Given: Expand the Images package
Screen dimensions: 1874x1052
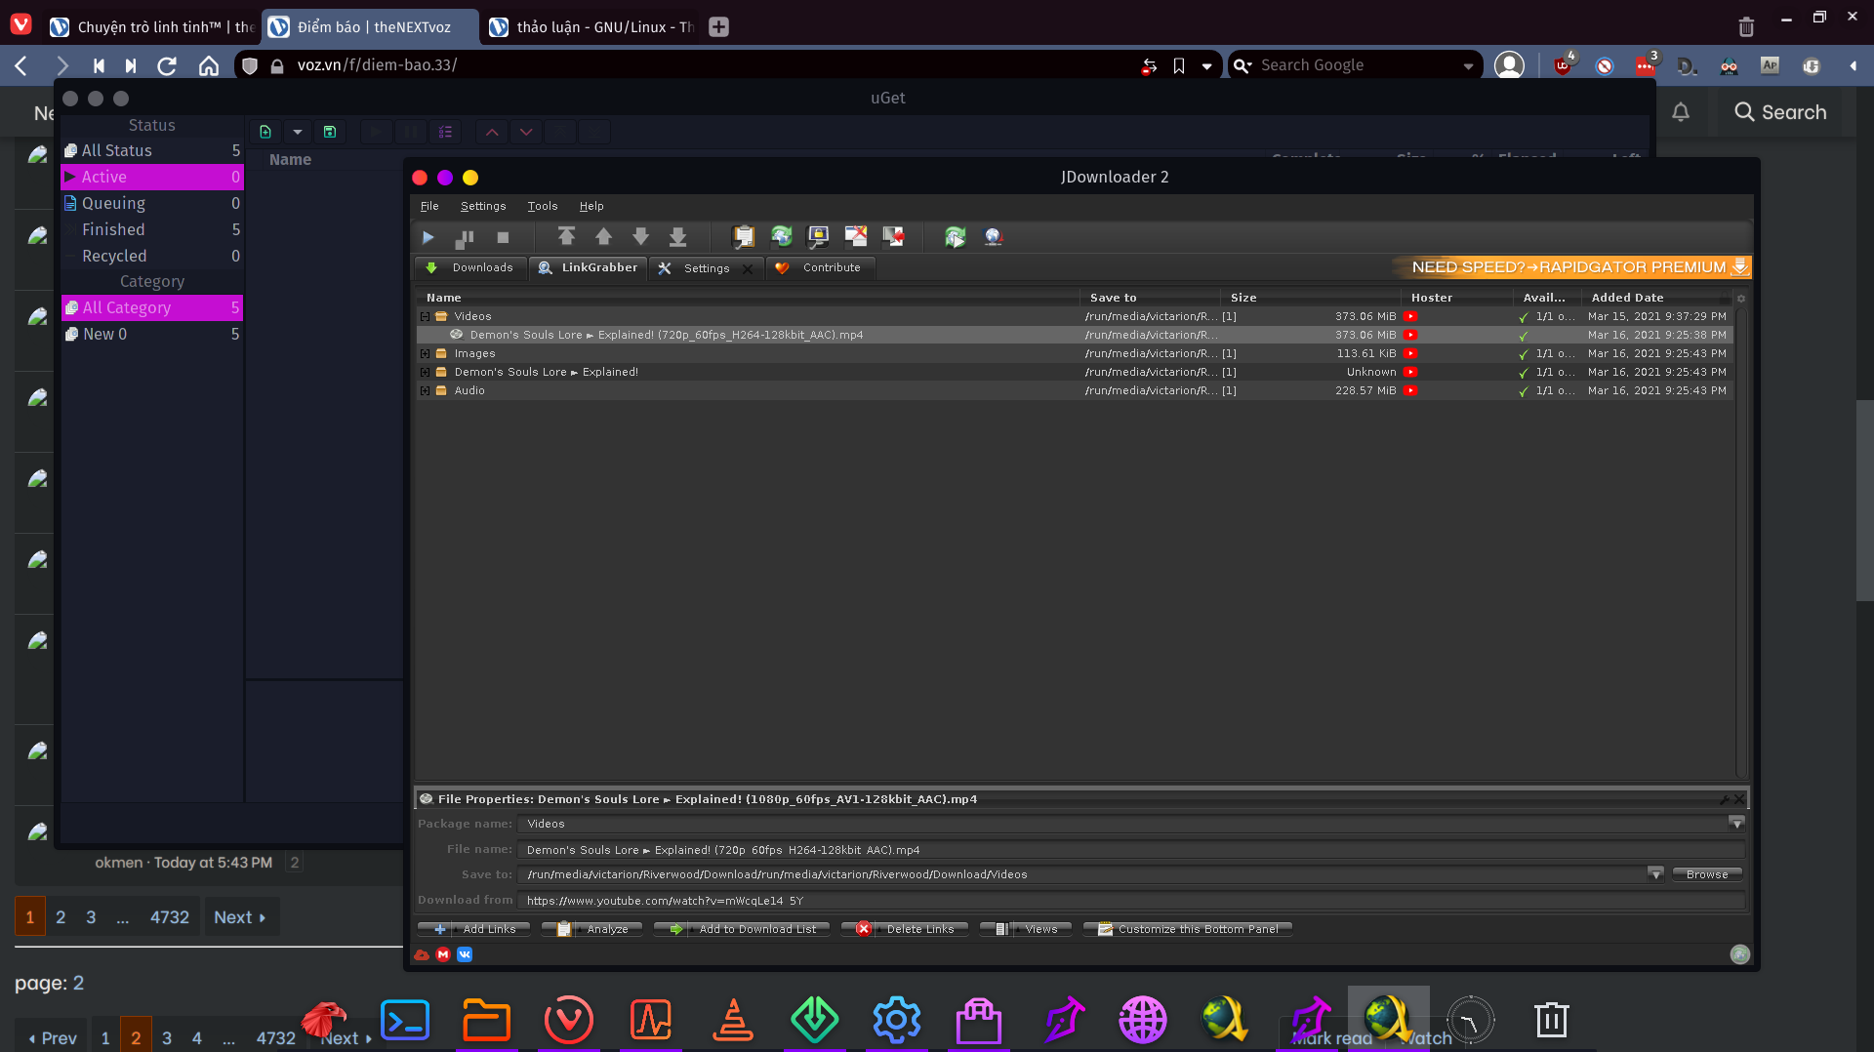Looking at the screenshot, I should pos(425,353).
